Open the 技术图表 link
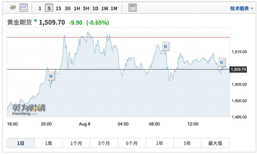The height and width of the screenshot is (154, 257). (x=241, y=8)
